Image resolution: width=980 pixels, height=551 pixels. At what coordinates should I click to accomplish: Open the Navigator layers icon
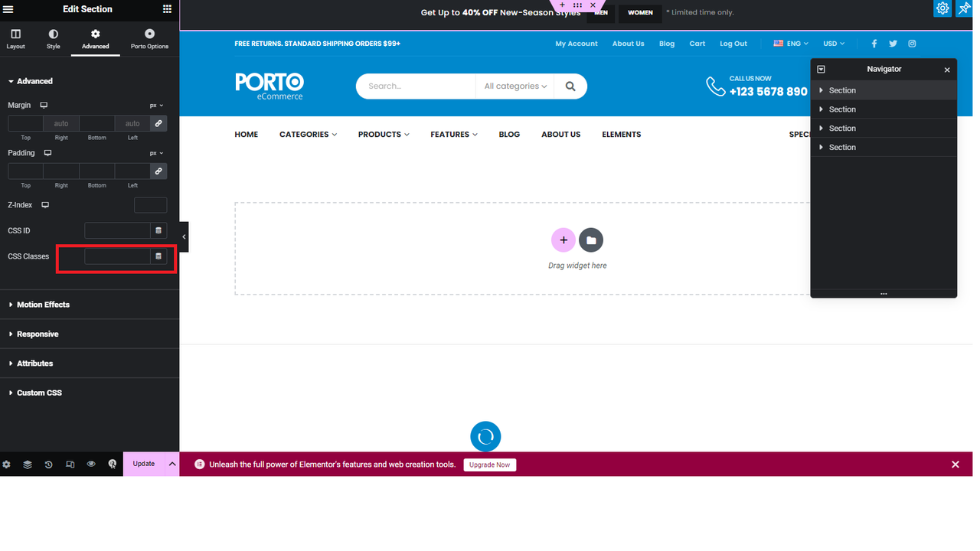(28, 465)
